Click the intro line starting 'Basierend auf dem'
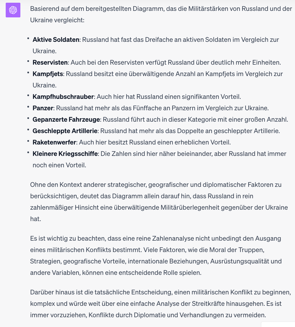The height and width of the screenshot is (327, 295). click(161, 14)
